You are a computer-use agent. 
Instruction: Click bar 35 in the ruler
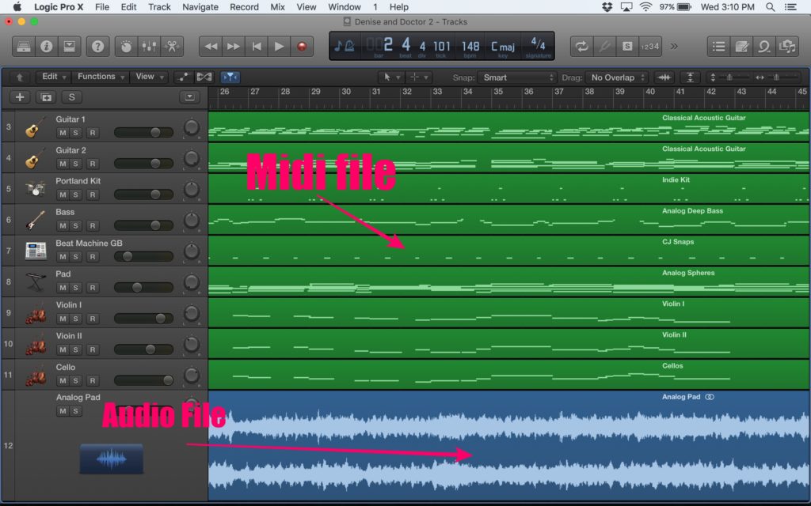[x=498, y=92]
